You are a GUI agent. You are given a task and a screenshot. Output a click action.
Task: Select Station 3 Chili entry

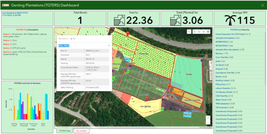27,44
